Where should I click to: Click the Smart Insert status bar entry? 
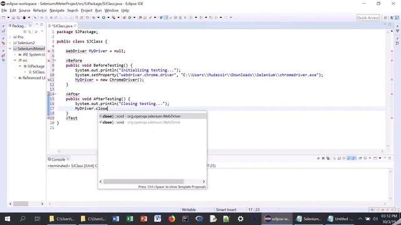pos(226,210)
